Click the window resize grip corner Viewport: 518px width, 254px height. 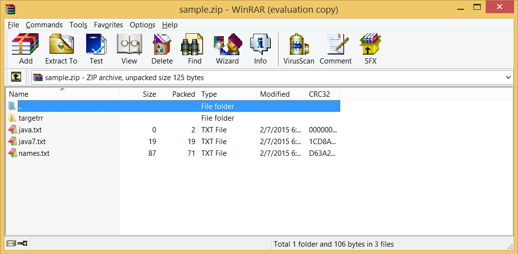[x=510, y=245]
